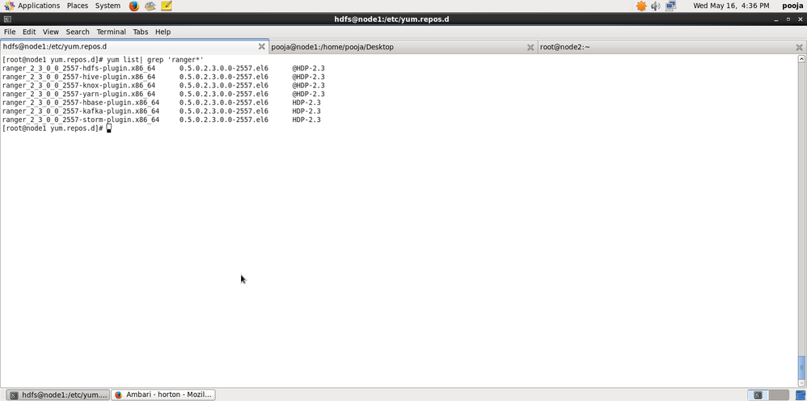Switch to the hdfs@node1:/etc/yum.repos.d tab
Screen dimensions: 807x401
134,47
